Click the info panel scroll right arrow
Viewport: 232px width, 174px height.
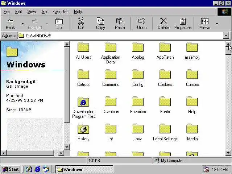click(x=61, y=153)
